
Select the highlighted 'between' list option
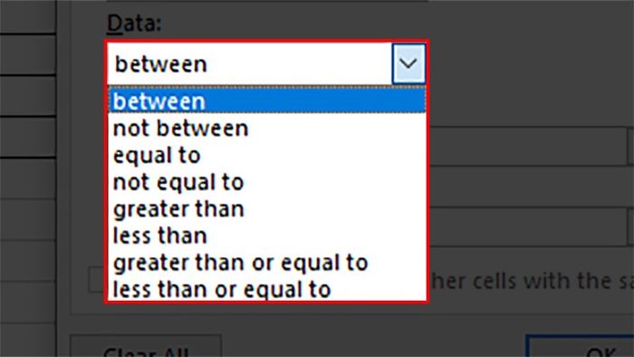(x=267, y=101)
